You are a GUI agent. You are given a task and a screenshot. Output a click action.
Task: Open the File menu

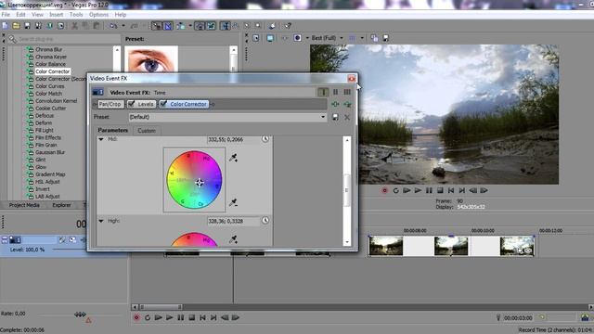point(6,15)
